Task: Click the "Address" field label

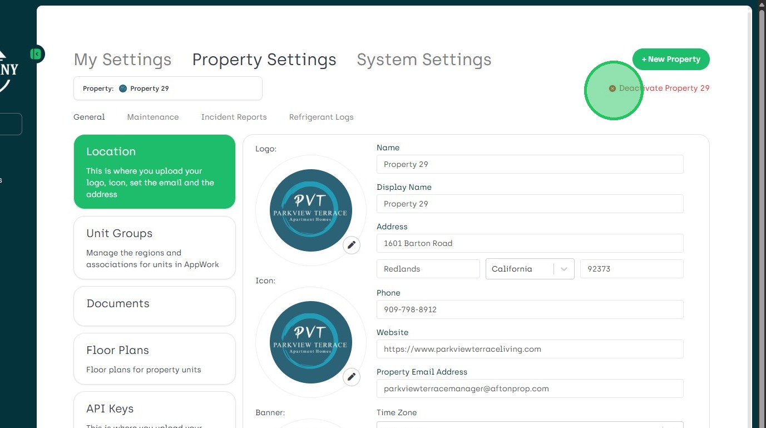Action: tap(392, 227)
